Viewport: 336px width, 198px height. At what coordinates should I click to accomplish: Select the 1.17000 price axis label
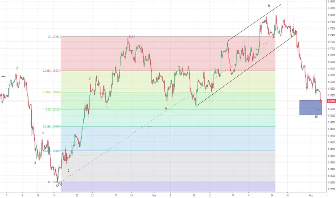point(332,49)
